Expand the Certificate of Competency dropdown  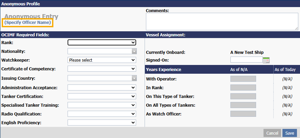click(x=102, y=69)
